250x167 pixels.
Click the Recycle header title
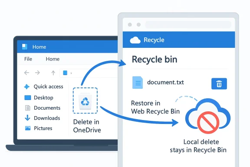click(154, 40)
